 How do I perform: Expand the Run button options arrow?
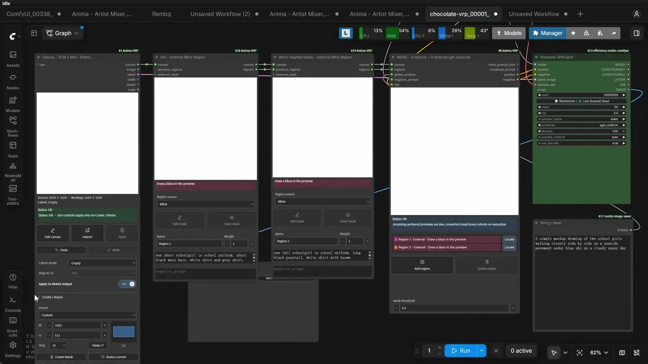[x=481, y=351]
